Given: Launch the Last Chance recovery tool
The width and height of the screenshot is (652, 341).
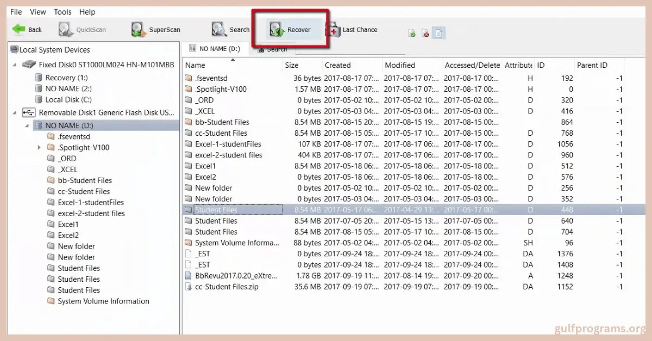Looking at the screenshot, I should tap(353, 29).
